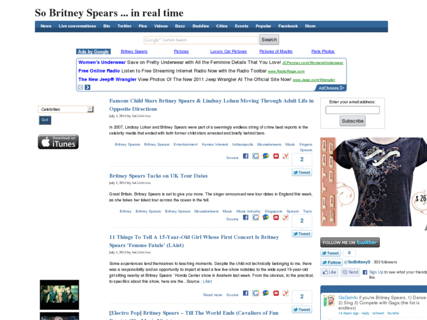Share the Child Stars article via chat-bubble icon
Screen dimensions: 427x320
coord(265,156)
